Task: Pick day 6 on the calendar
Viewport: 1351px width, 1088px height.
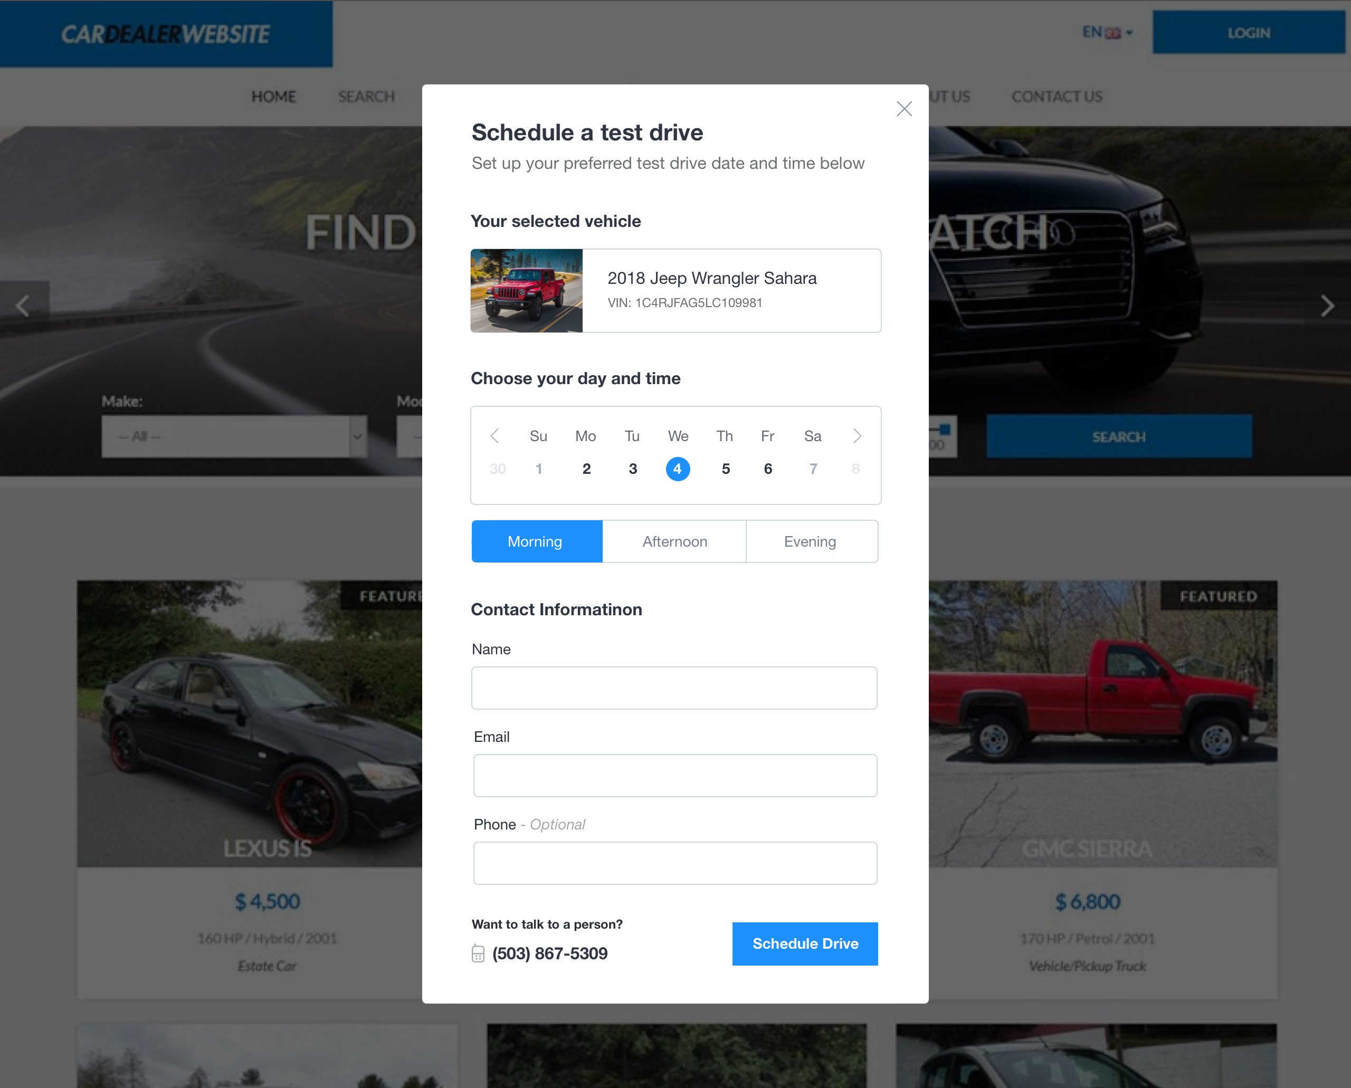Action: coord(768,469)
